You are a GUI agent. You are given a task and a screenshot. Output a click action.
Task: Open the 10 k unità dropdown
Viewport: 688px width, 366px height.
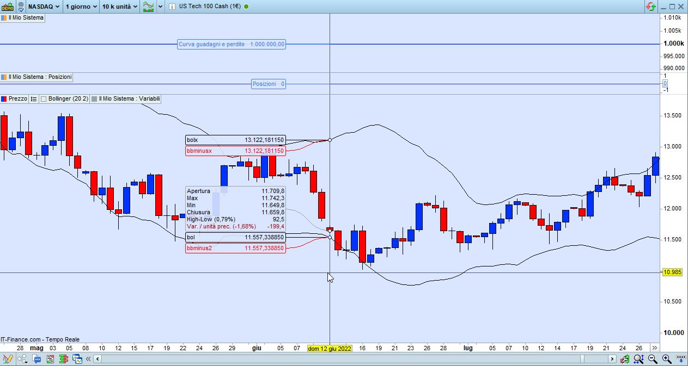pyautogui.click(x=119, y=7)
